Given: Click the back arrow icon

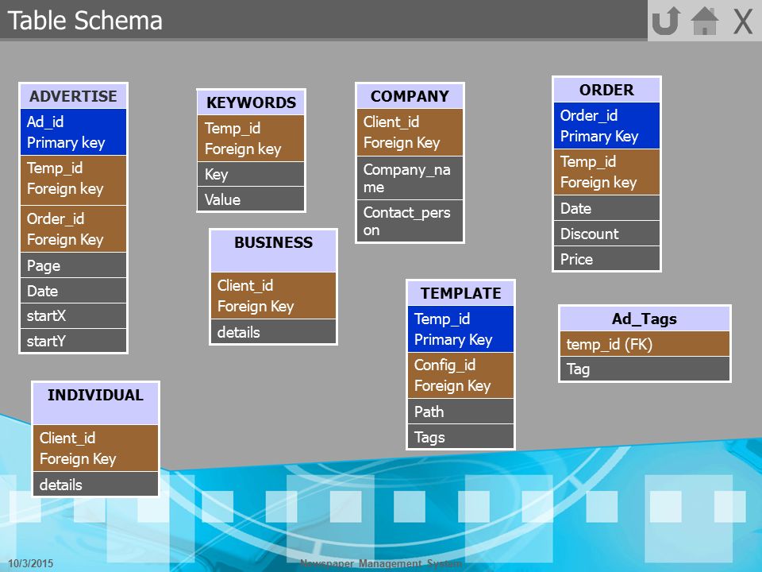Looking at the screenshot, I should click(666, 21).
